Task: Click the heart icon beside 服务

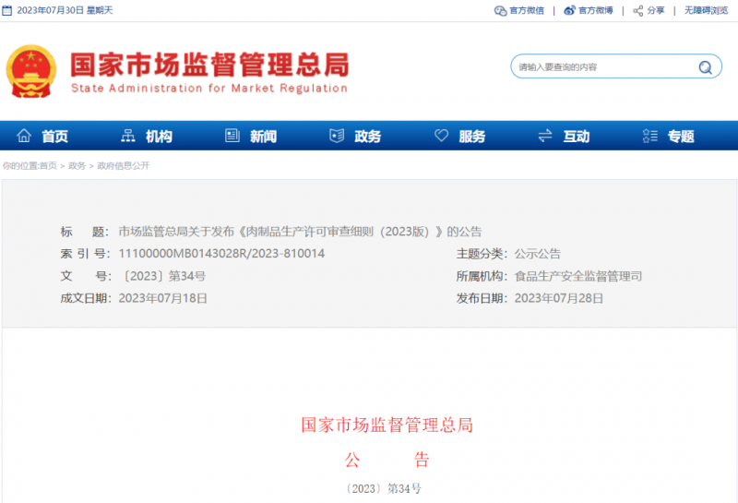Action: point(441,136)
